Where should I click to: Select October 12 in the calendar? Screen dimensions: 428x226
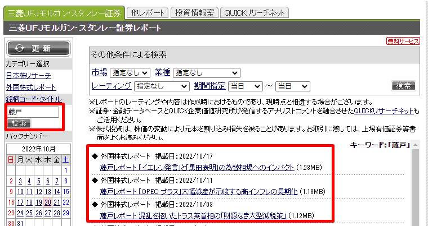(x=38, y=192)
